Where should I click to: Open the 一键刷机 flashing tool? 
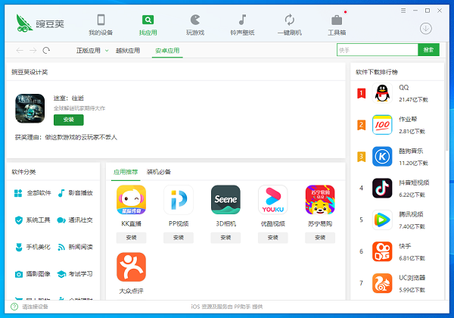(x=290, y=25)
